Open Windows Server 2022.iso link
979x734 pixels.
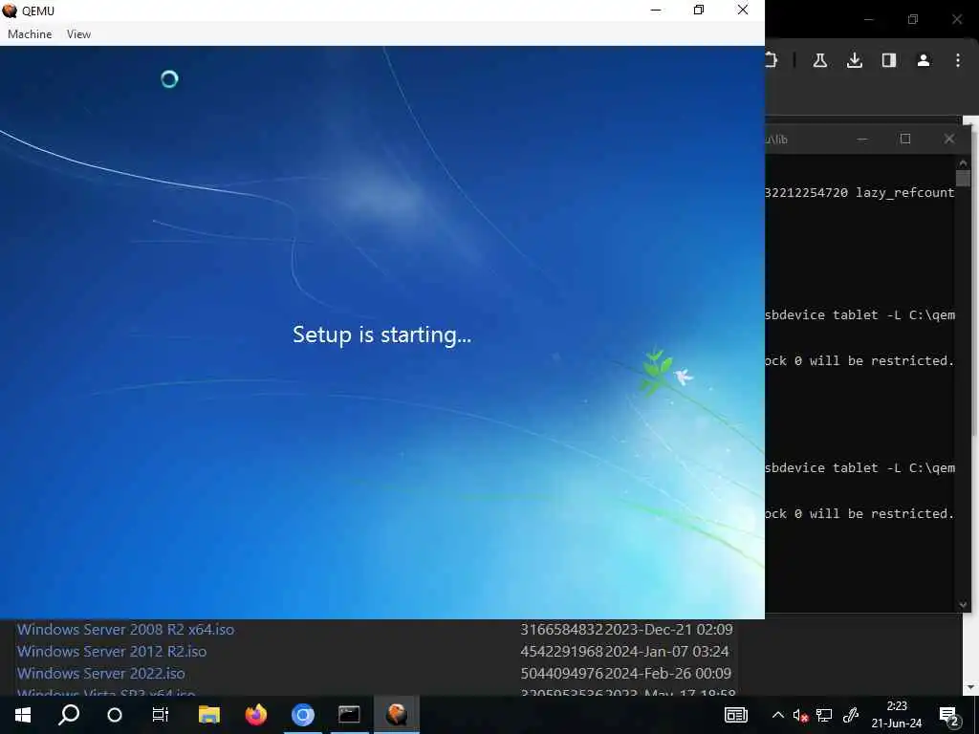point(101,674)
